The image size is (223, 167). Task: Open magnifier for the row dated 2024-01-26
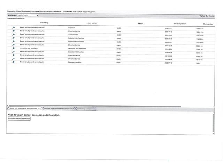click(x=14, y=55)
